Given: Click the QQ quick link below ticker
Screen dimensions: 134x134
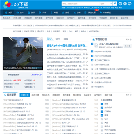Looking at the screenshot, I should (70, 31).
